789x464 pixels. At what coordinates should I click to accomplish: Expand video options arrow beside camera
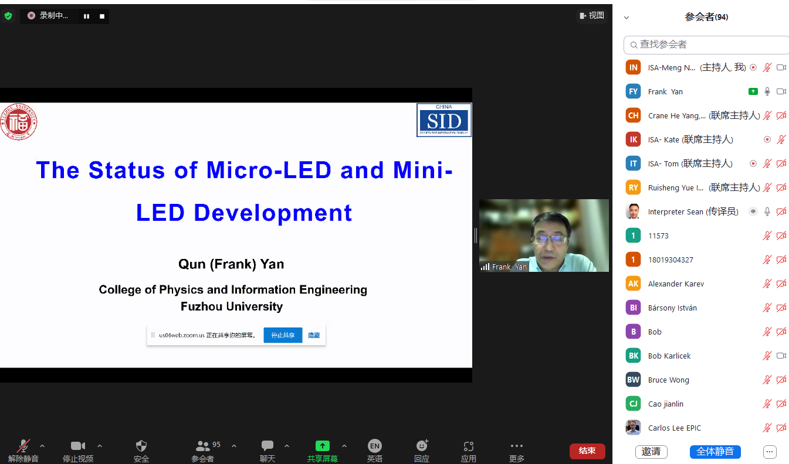100,446
